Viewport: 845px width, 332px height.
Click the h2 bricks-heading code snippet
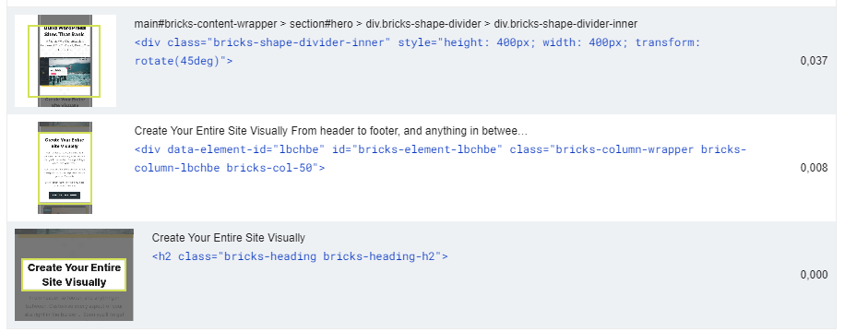click(300, 256)
